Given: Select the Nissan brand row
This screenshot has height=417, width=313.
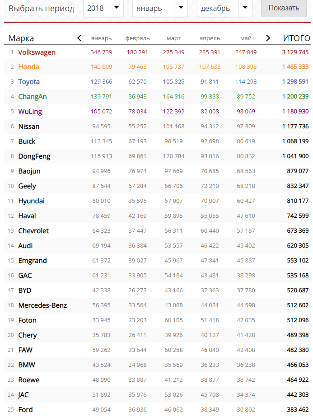Looking at the screenshot, I should 158,127.
